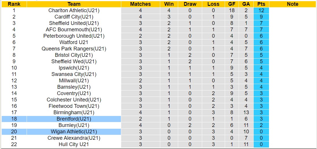This screenshot has width=317, height=149.
Task: Open Queens Park Rangers(U21) link
Action: coord(74,49)
